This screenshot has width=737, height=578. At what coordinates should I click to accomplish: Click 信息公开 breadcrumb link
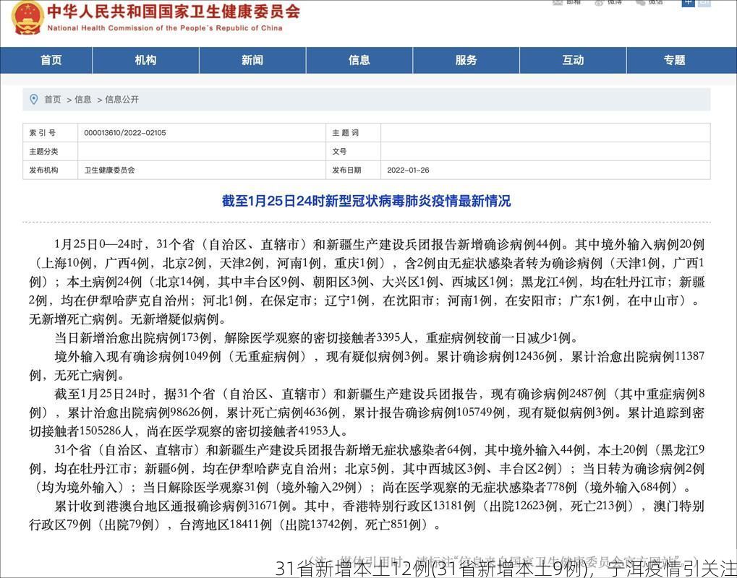pos(122,100)
